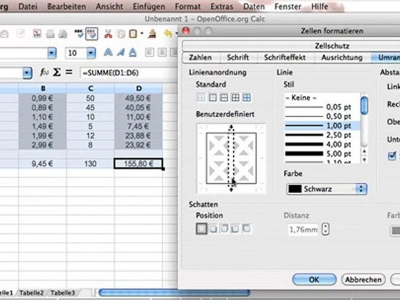The width and height of the screenshot is (400, 300).
Task: Click the Sum sigma icon
Action: (57, 72)
